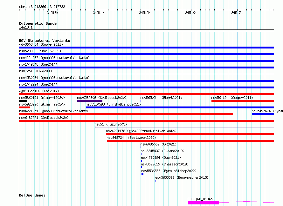The image size is (283, 206).
Task: Select the 14q13.1 band label
Action: coord(26,27)
